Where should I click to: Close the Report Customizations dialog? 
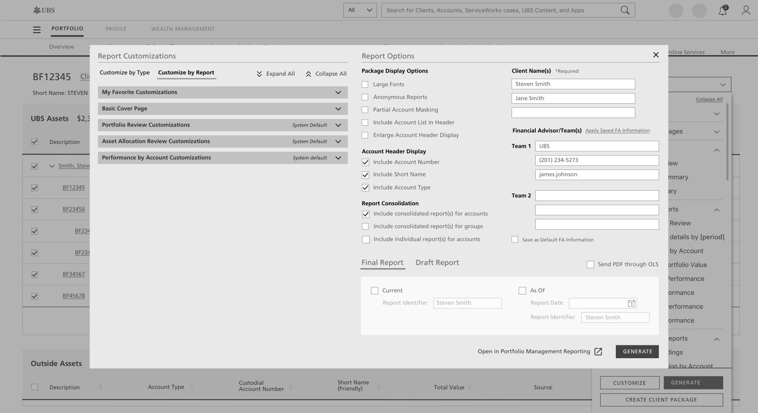656,55
